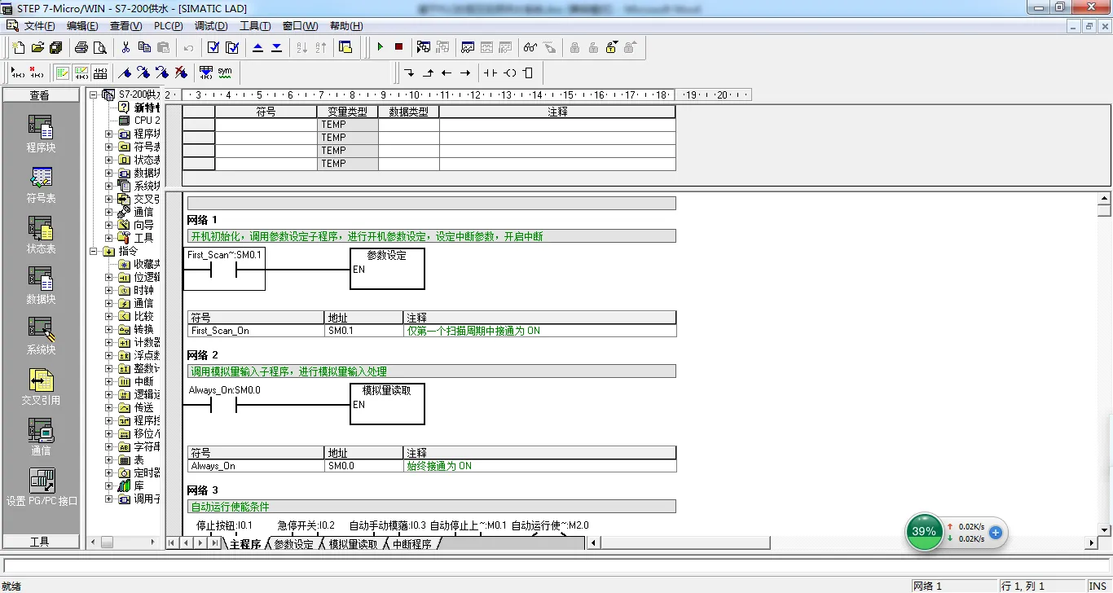Open the 帮助(H) menu
The image size is (1113, 593).
[346, 26]
